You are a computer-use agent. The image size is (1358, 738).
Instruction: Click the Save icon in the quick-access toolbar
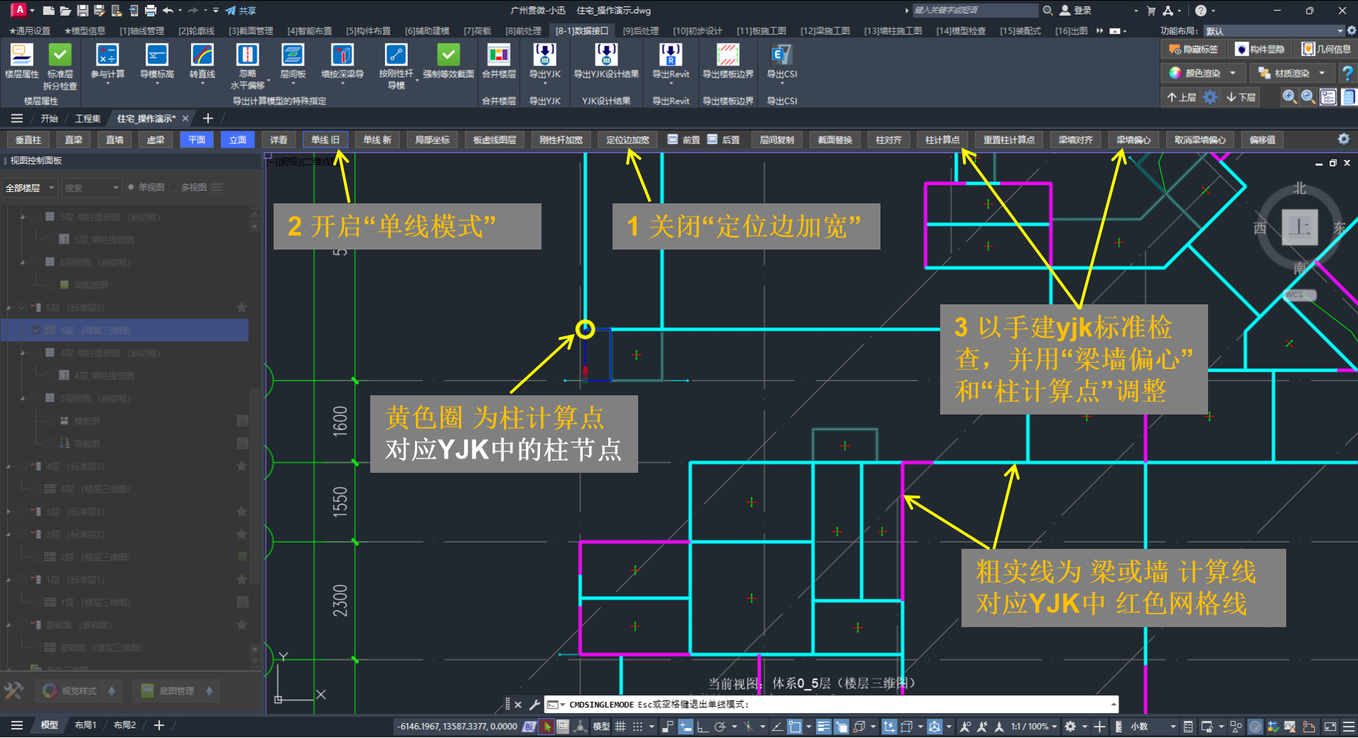pyautogui.click(x=82, y=11)
